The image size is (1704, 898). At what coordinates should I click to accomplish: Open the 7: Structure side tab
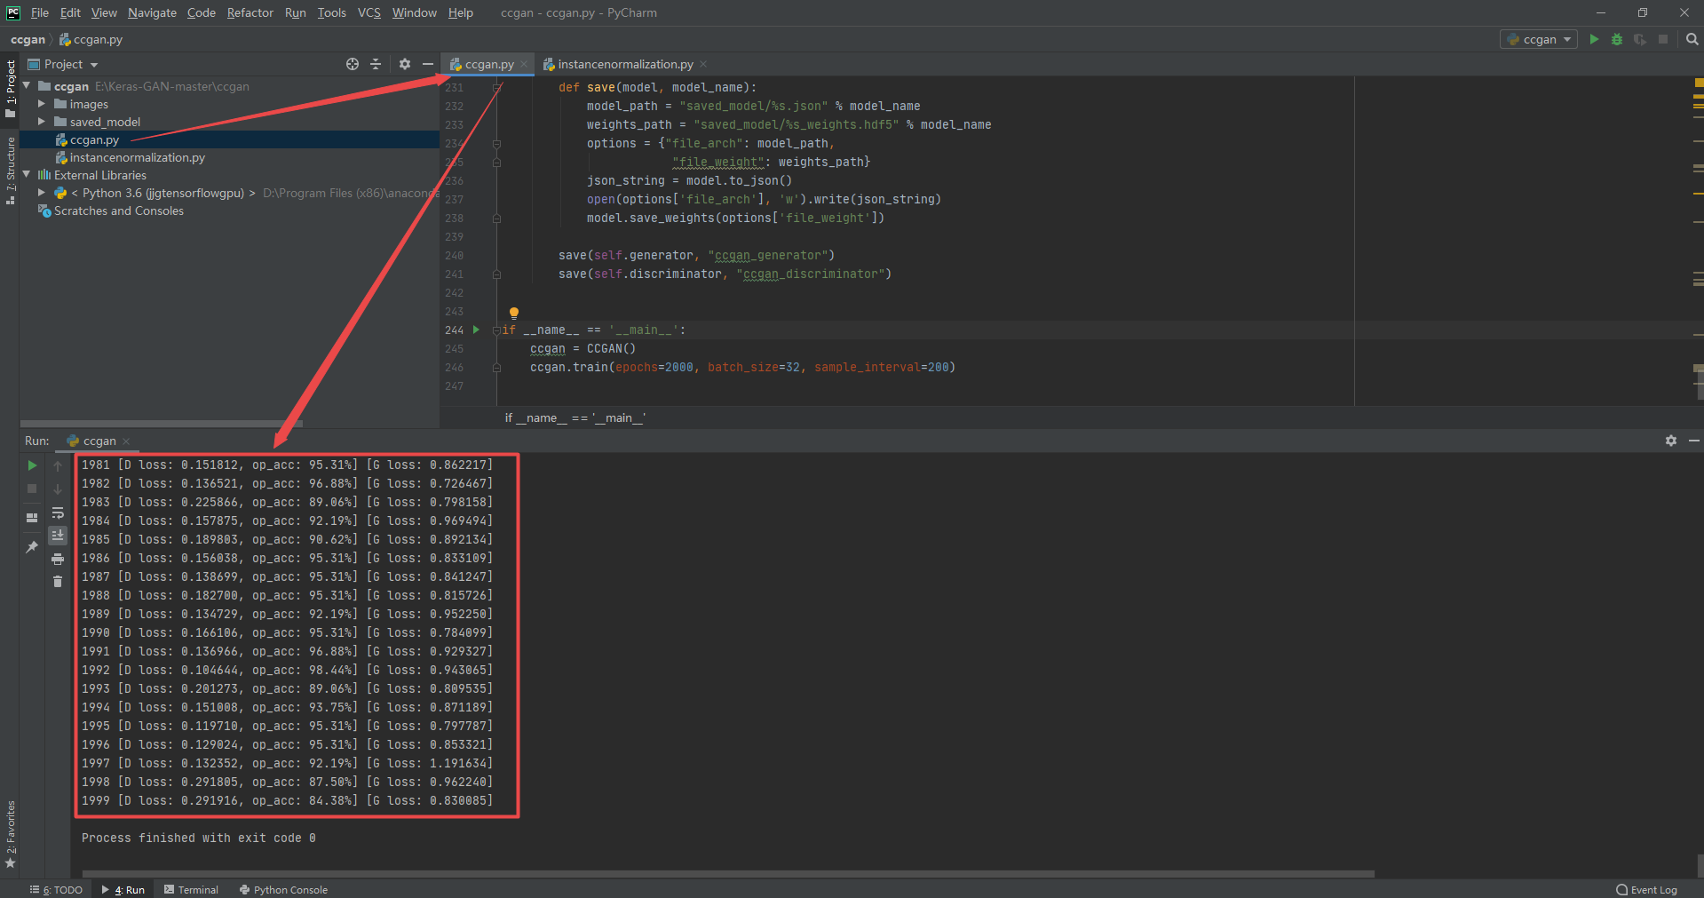point(10,171)
